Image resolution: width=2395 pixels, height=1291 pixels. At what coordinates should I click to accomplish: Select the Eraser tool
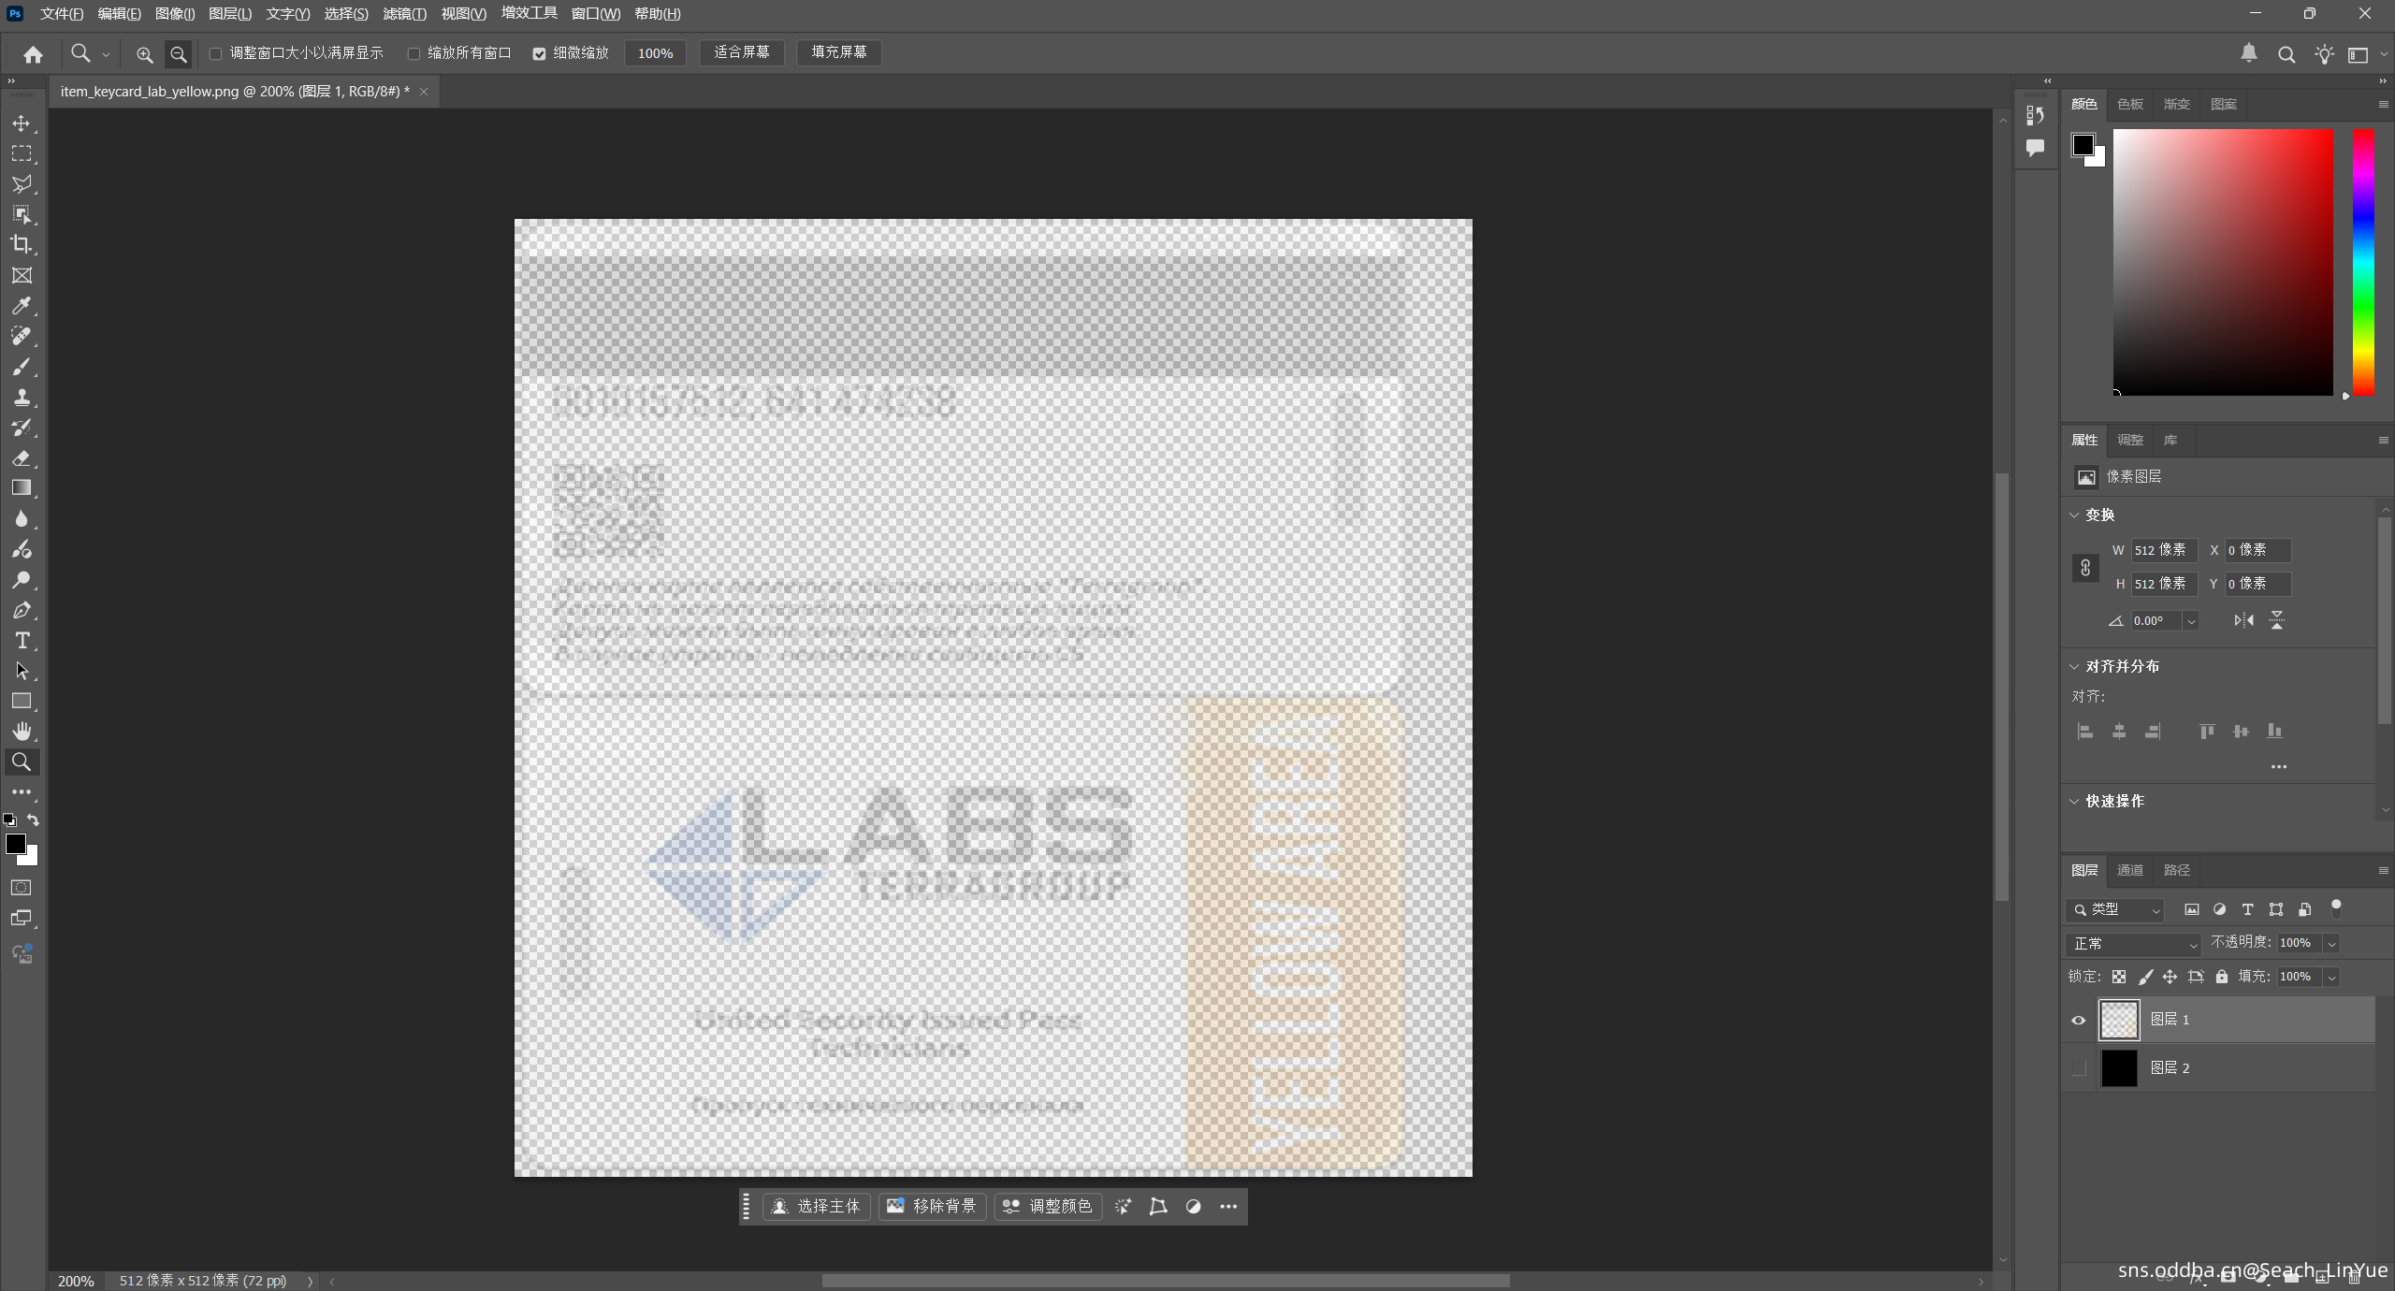[x=22, y=458]
